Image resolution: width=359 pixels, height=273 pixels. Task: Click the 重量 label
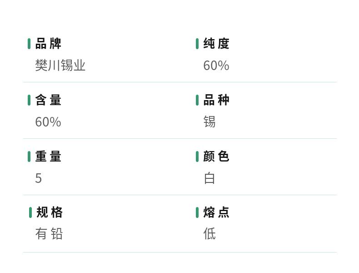click(x=48, y=157)
